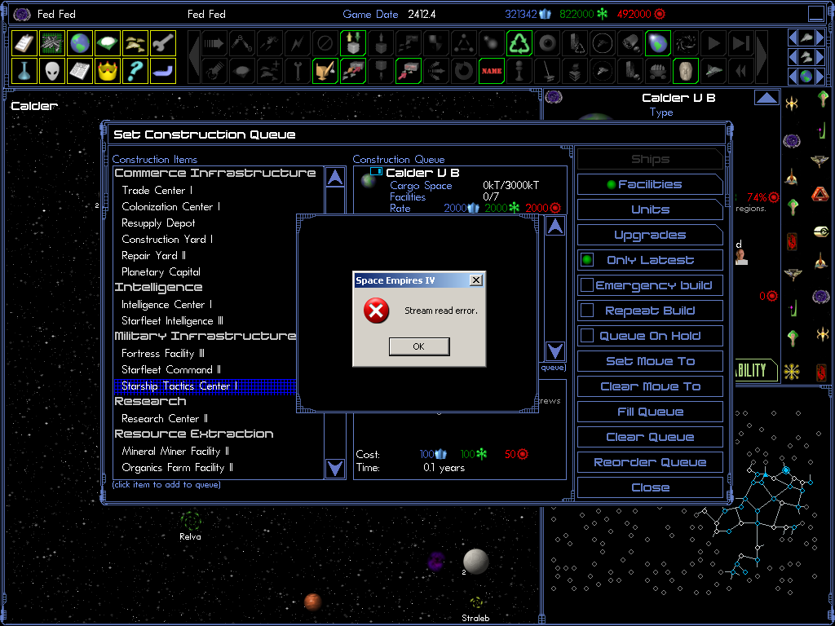Image resolution: width=835 pixels, height=626 pixels.
Task: Click the green recycle symbol icon
Action: (519, 43)
